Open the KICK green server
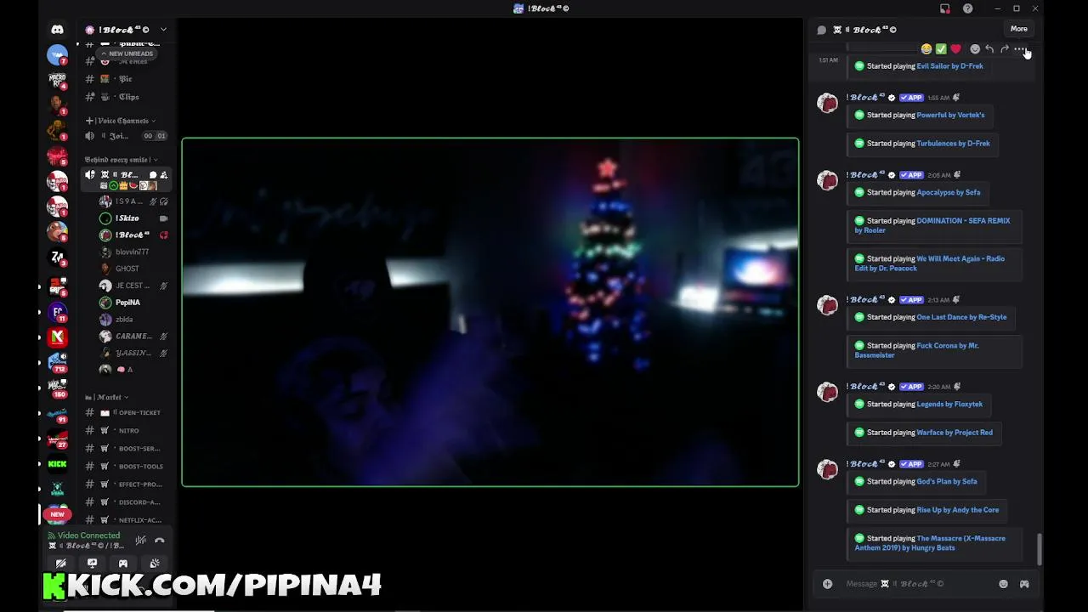 (x=57, y=464)
